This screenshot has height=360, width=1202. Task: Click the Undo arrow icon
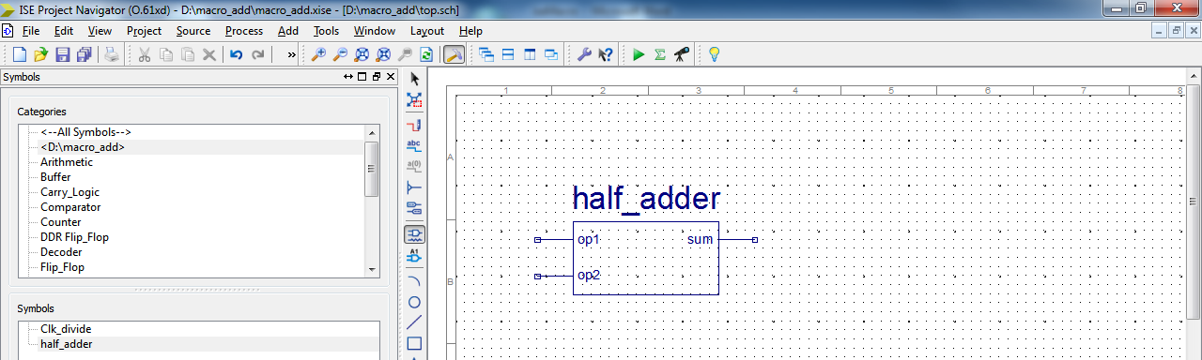click(237, 54)
